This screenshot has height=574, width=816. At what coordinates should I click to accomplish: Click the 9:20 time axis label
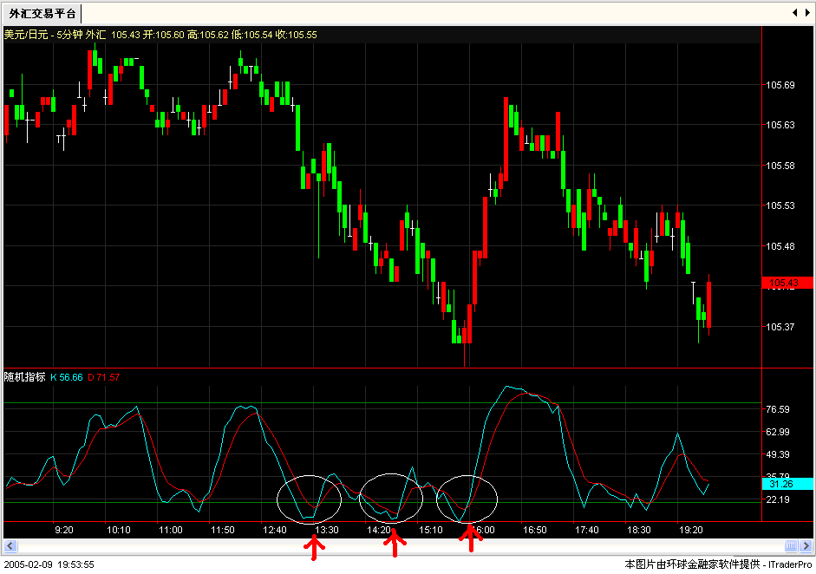(64, 530)
